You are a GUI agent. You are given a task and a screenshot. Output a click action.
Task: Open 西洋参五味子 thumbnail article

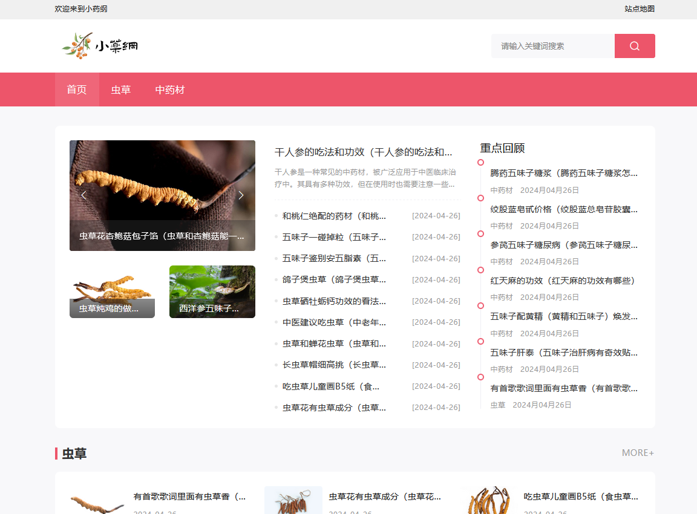pyautogui.click(x=212, y=291)
